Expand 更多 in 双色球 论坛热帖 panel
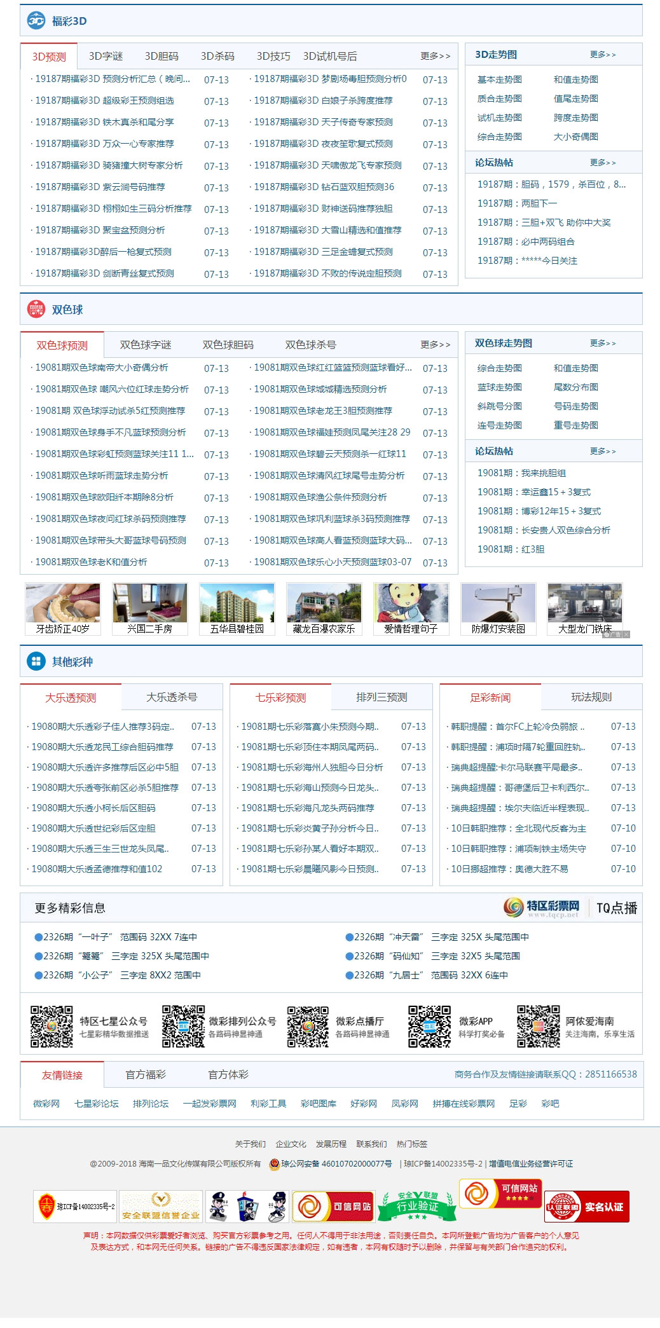 (x=602, y=451)
